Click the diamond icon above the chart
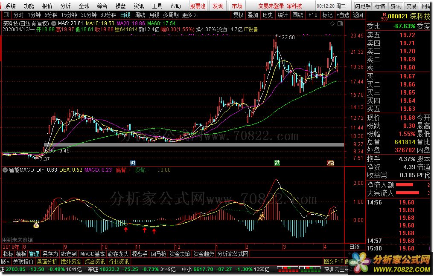434x276 pixels. (332, 24)
